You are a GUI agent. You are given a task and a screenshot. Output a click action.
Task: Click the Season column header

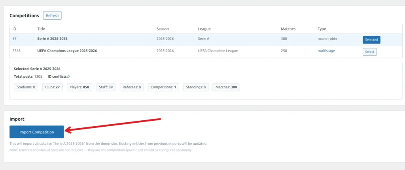click(x=163, y=29)
